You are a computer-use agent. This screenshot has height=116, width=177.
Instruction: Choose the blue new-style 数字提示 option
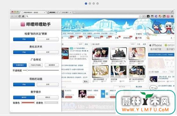24,98
